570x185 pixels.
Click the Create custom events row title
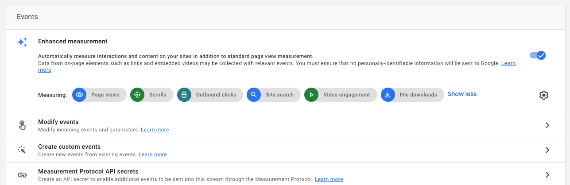(x=70, y=146)
